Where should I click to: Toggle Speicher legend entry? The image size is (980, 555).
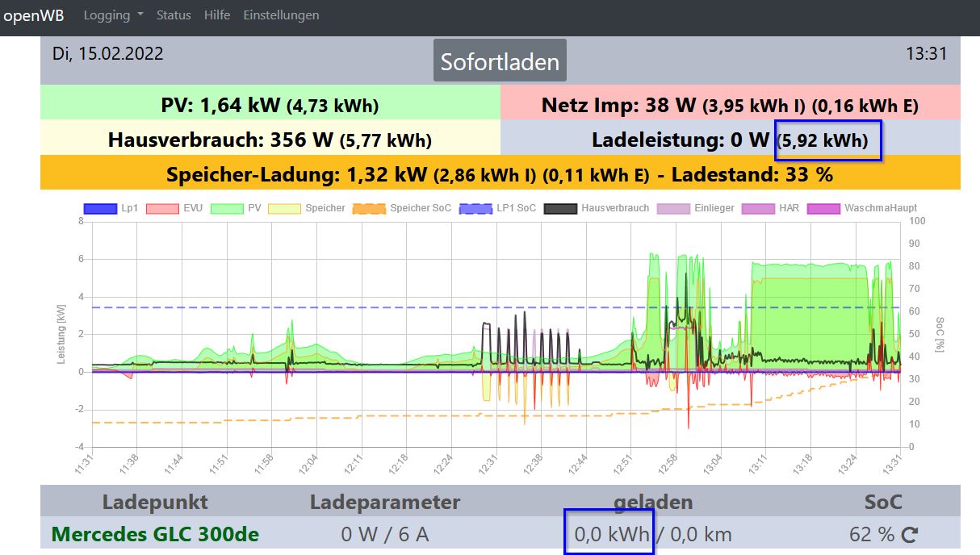[308, 208]
